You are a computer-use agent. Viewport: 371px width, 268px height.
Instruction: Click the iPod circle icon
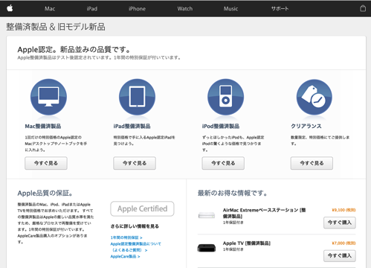click(x=225, y=97)
